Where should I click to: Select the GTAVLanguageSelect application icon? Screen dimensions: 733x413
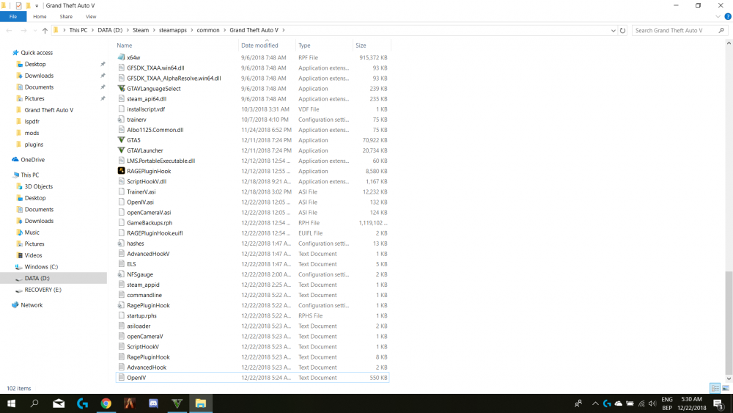(x=121, y=89)
